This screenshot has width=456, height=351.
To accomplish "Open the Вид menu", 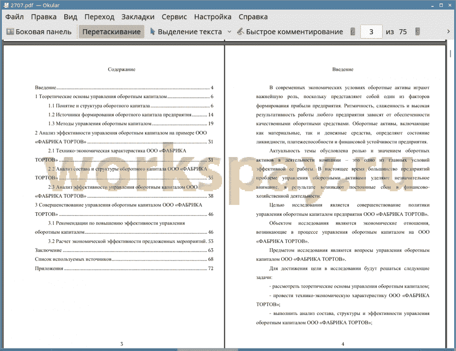I will pyautogui.click(x=70, y=17).
